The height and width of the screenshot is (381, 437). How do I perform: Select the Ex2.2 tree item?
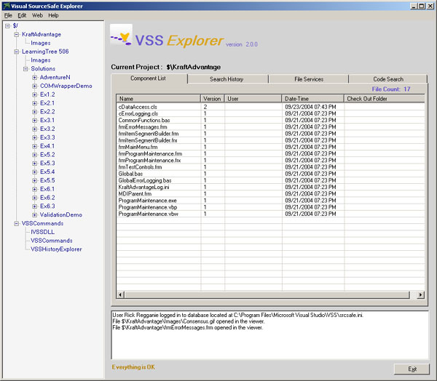pos(47,111)
